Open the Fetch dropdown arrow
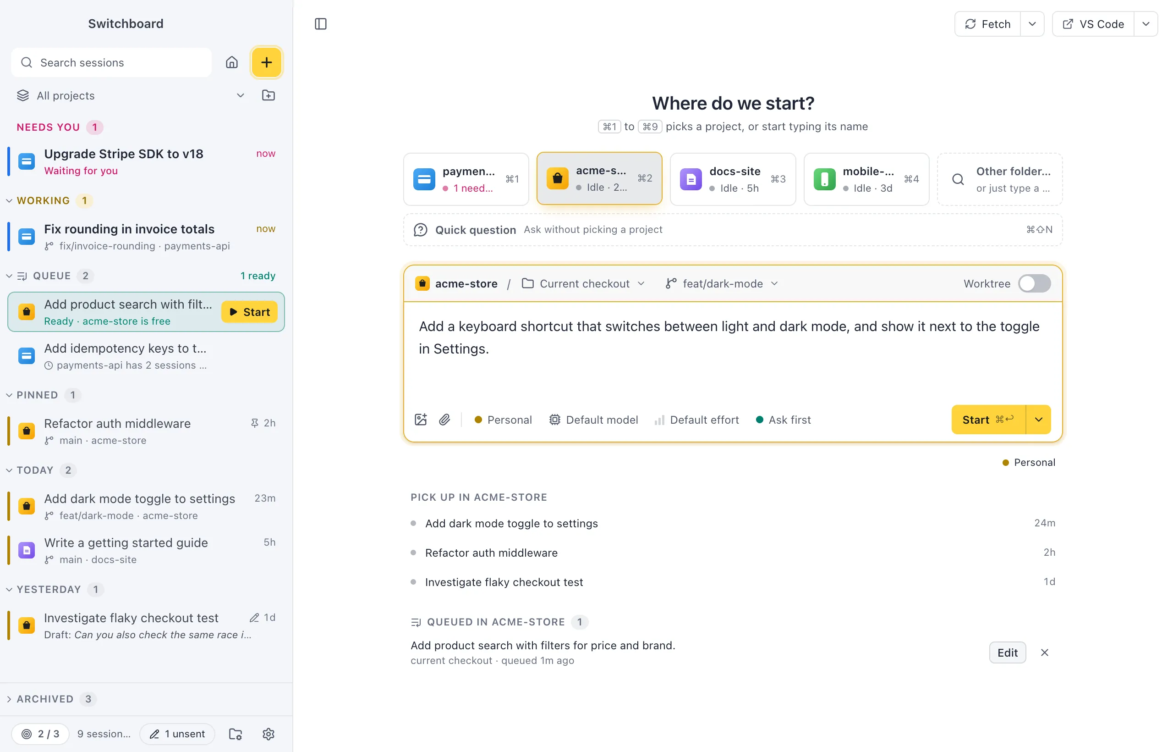The height and width of the screenshot is (752, 1173). click(1032, 24)
